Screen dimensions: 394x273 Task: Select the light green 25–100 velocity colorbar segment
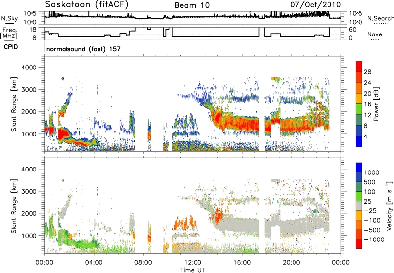coord(359,196)
